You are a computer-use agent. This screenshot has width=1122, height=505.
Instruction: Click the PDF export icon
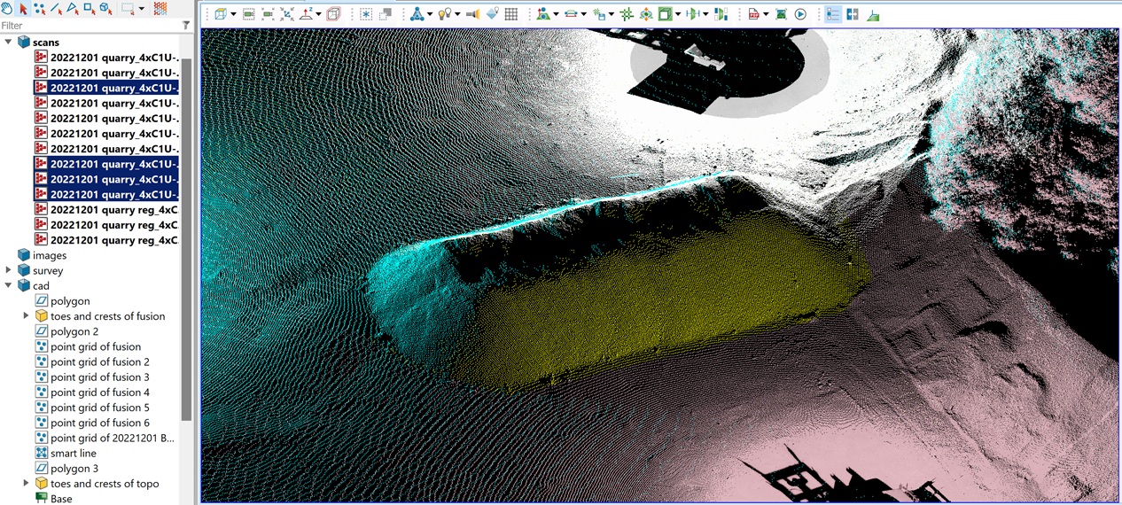coord(753,14)
